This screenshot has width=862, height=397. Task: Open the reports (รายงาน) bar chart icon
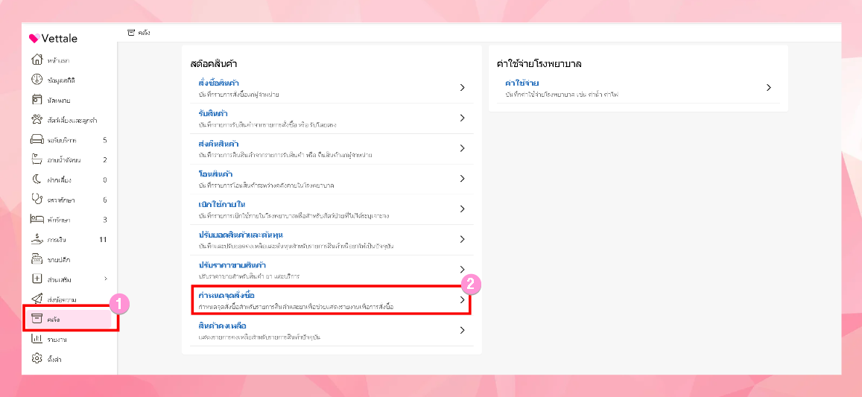point(37,339)
